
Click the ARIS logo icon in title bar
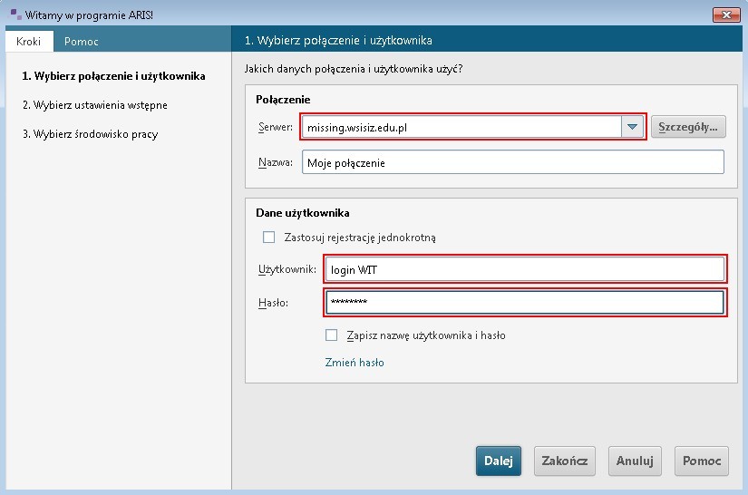click(x=15, y=15)
